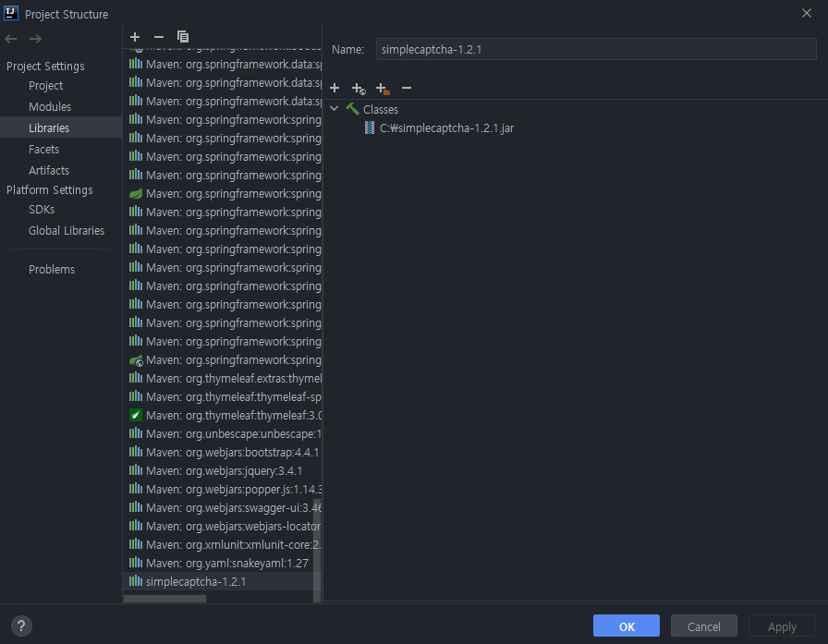This screenshot has height=644, width=828.
Task: Open Global Libraries settings
Action: pos(67,231)
